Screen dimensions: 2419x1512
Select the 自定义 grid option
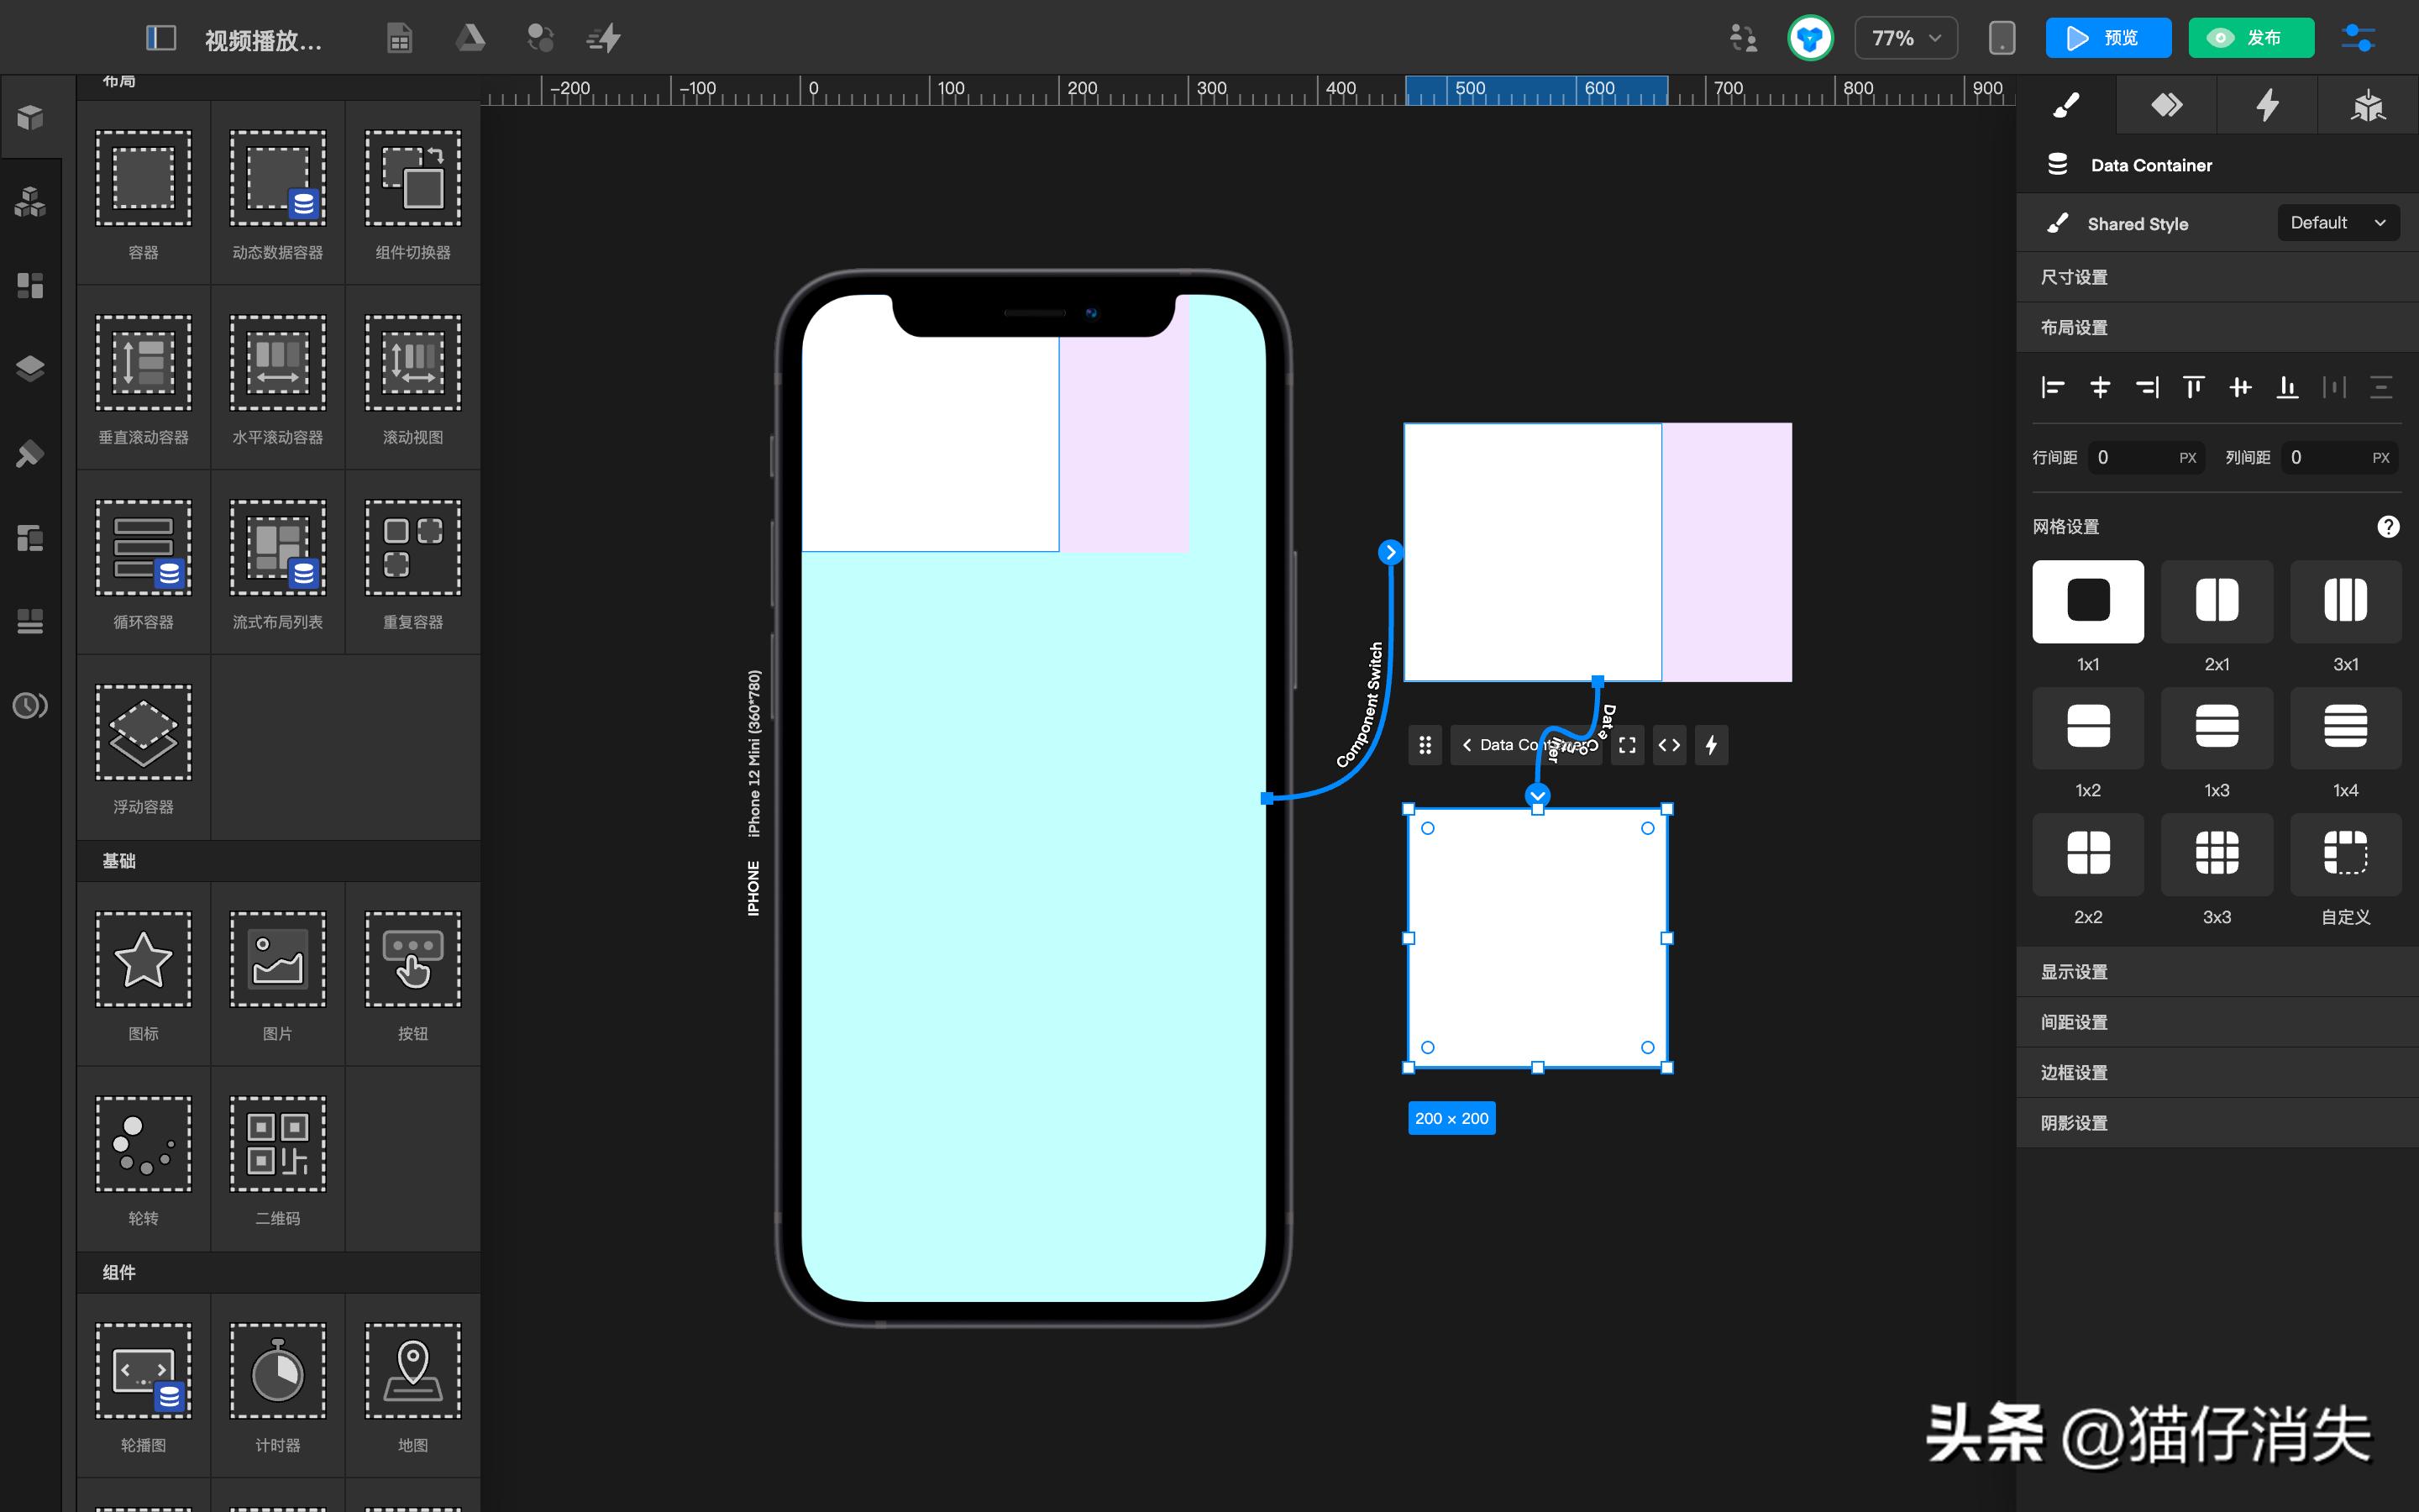pos(2345,854)
